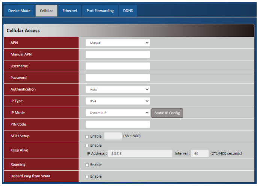The image size is (257, 186).
Task: Open the Cellular tab
Action: point(47,11)
